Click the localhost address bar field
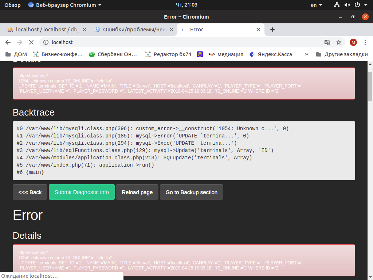Screen dimensions: 373x280 (182, 42)
